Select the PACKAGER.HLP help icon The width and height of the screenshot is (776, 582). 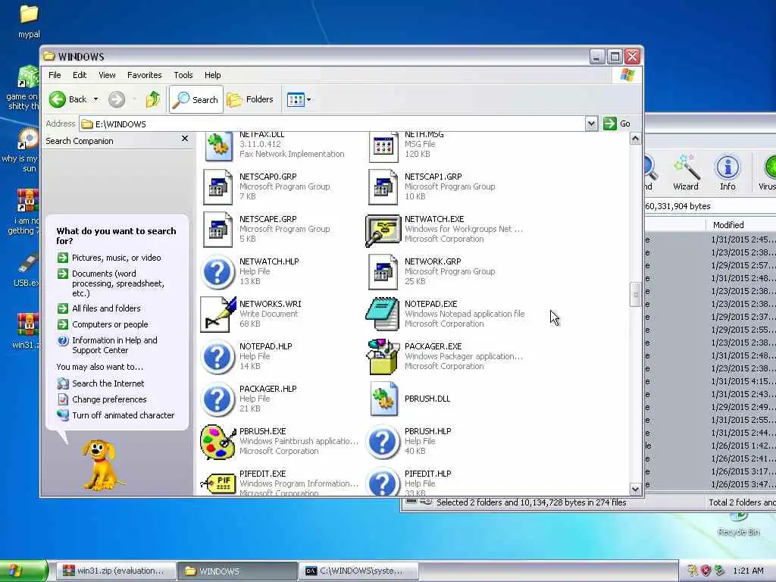click(x=217, y=399)
